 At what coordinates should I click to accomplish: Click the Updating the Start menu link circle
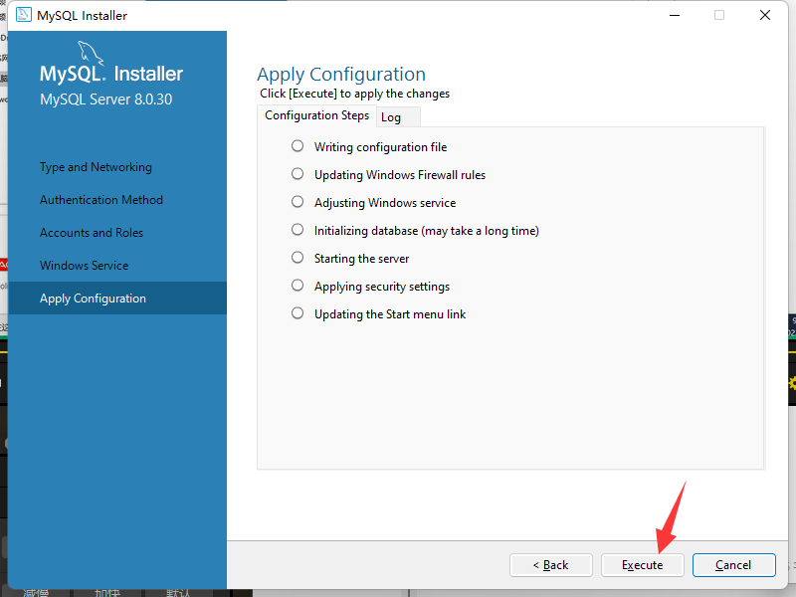pos(298,313)
